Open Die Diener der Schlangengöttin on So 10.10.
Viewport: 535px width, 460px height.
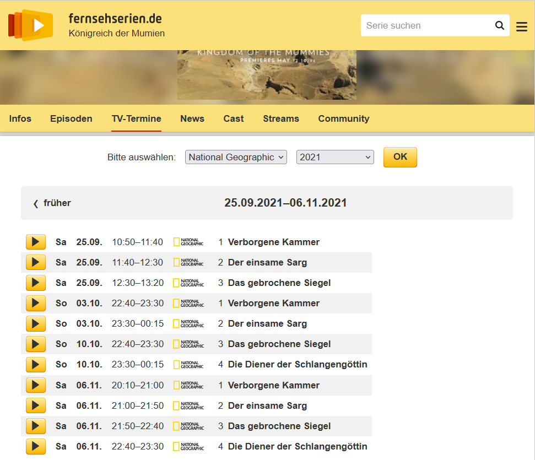coord(298,365)
